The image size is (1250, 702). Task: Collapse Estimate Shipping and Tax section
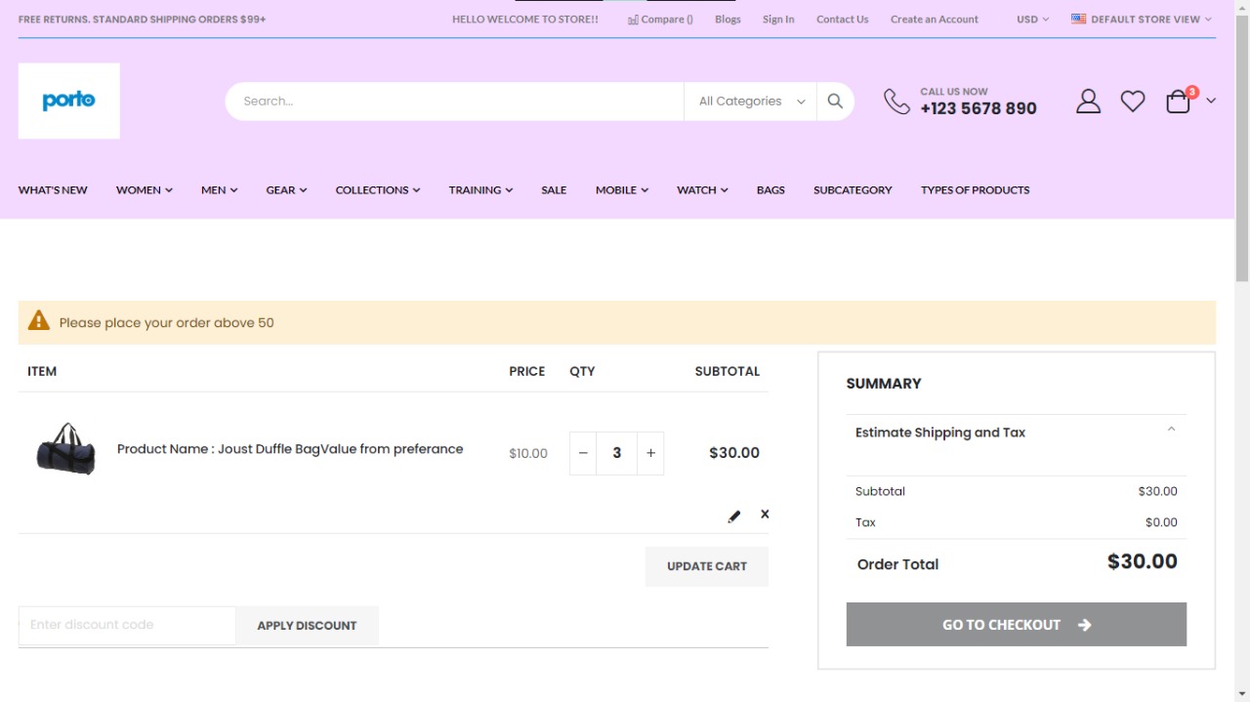coord(1171,431)
